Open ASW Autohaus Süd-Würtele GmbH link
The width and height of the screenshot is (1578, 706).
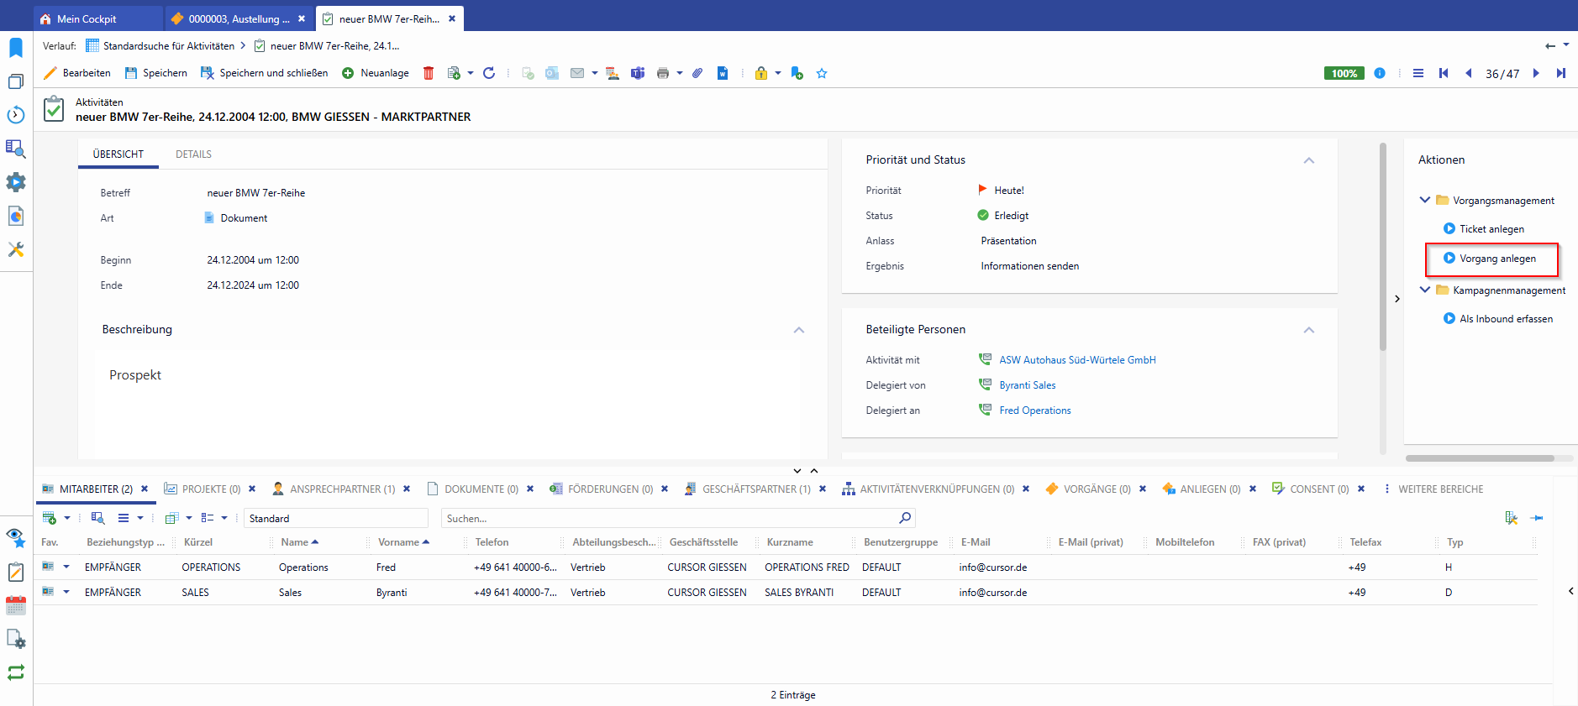point(1077,360)
